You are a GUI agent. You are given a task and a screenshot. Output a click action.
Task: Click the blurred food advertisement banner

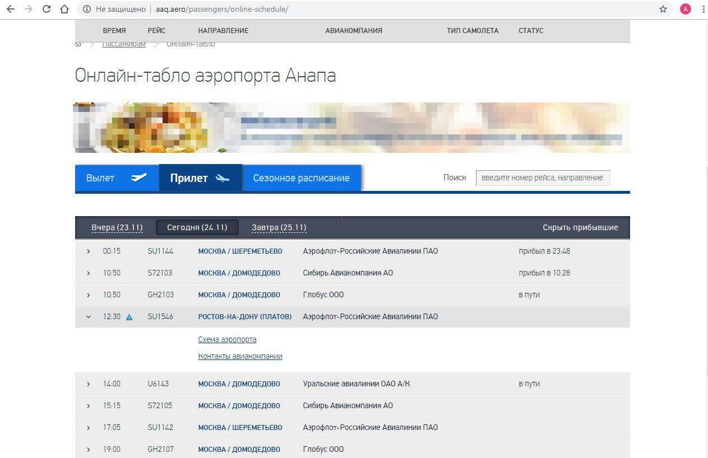coord(352,128)
